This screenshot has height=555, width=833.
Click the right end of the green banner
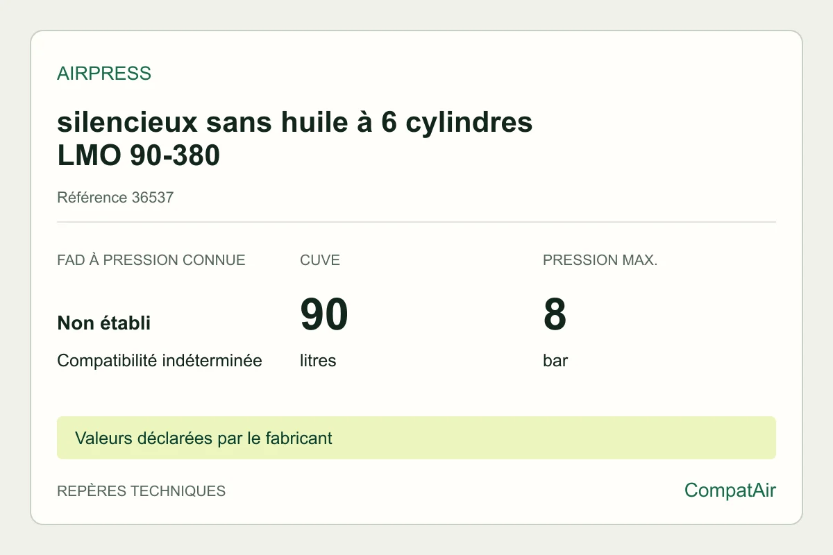click(x=764, y=438)
